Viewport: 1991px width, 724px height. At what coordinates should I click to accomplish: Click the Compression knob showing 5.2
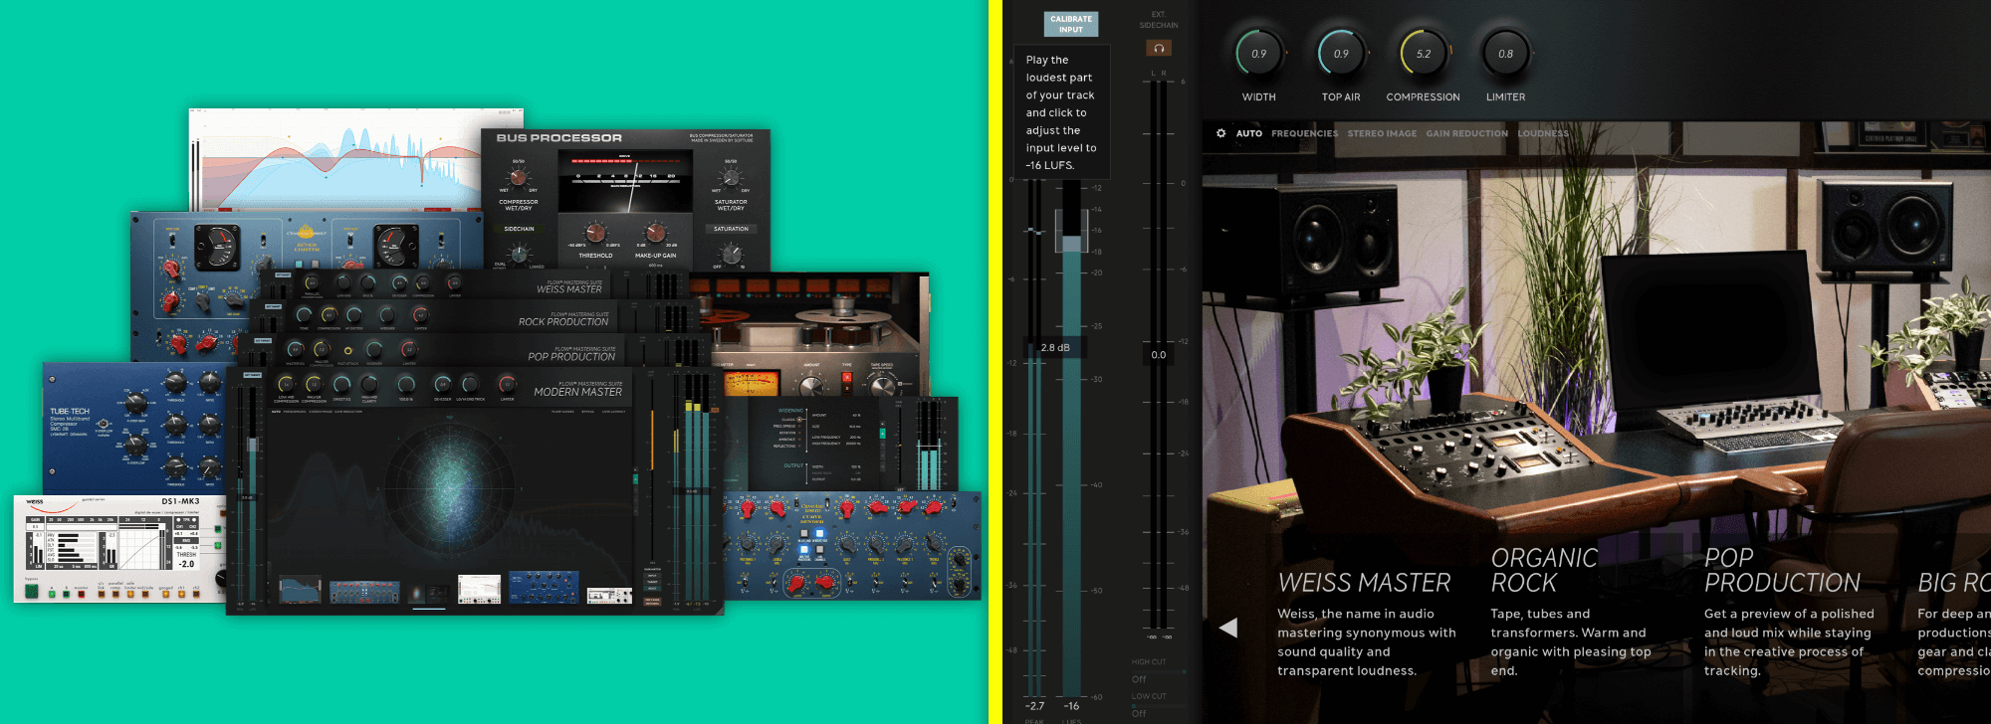pos(1424,54)
